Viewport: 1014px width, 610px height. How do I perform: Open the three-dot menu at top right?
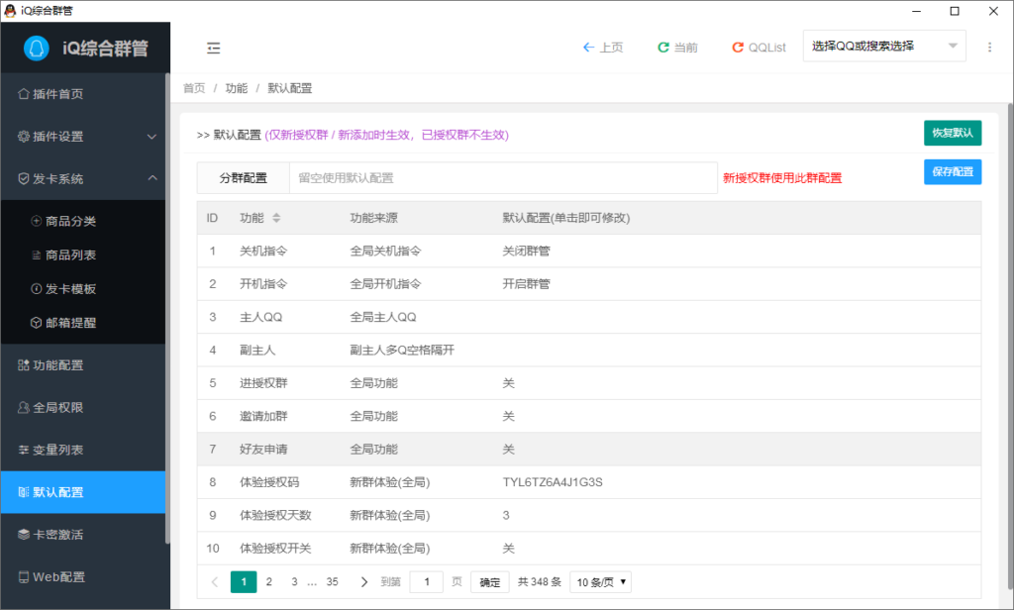coord(987,47)
